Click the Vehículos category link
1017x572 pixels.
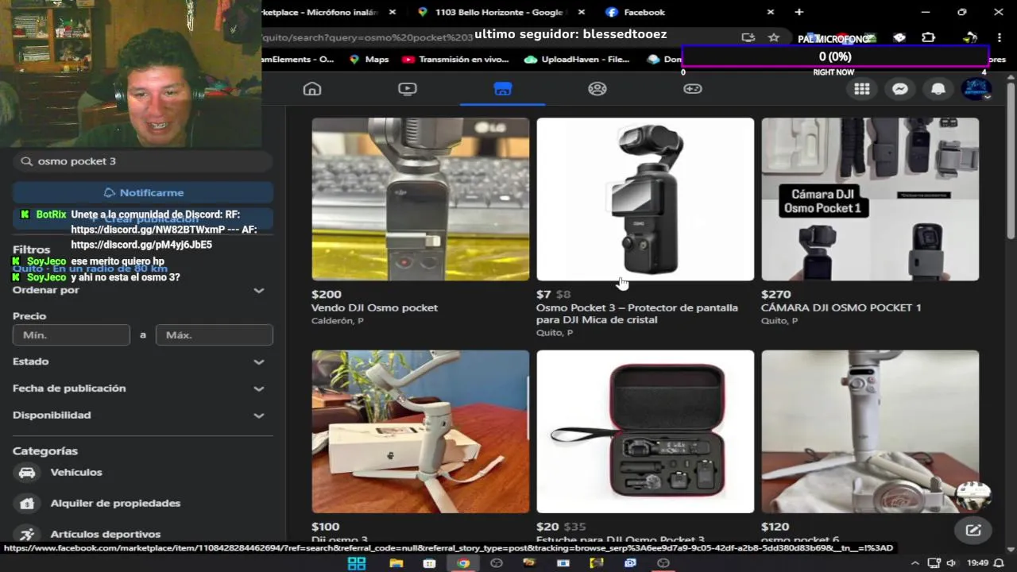76,473
